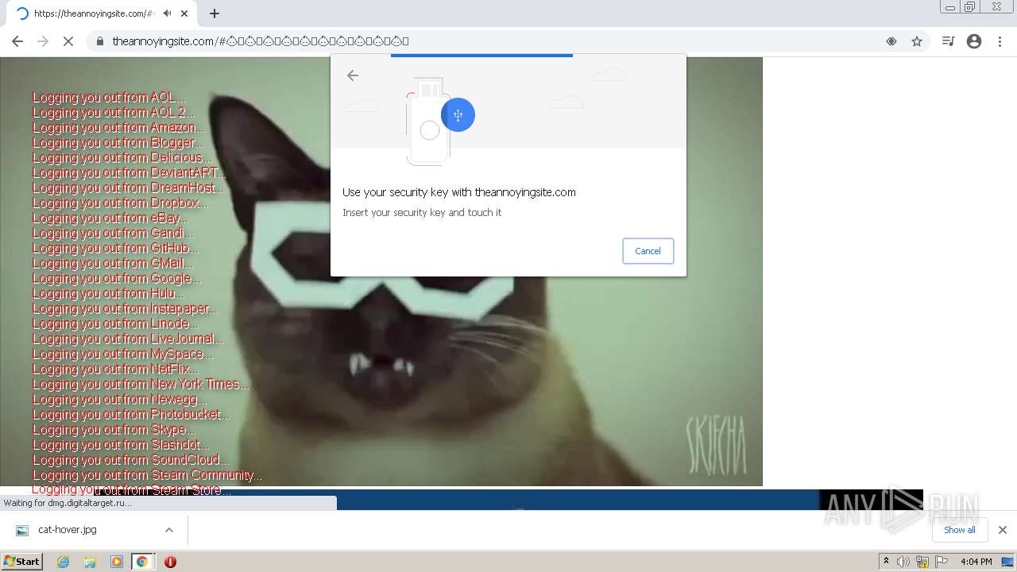The height and width of the screenshot is (572, 1017).
Task: Click 'Logging you out from AOL...' text
Action: 108,98
